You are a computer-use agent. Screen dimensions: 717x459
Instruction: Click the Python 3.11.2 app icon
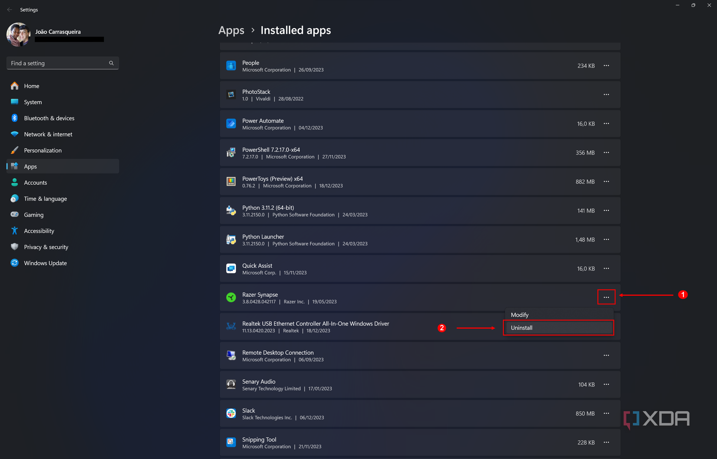231,211
